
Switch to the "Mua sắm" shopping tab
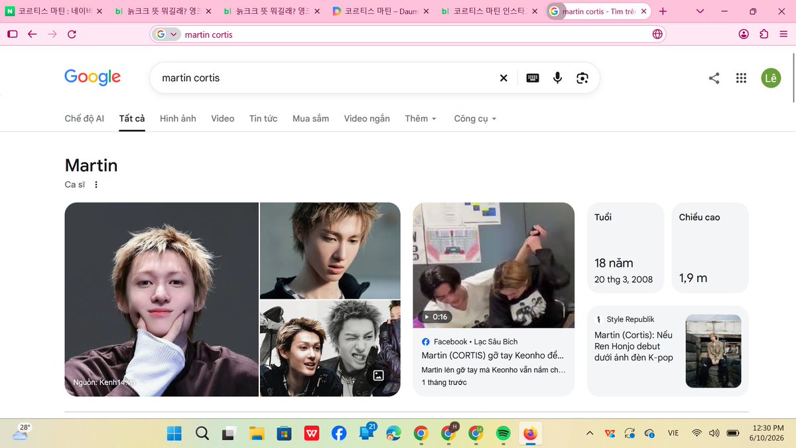coord(310,119)
